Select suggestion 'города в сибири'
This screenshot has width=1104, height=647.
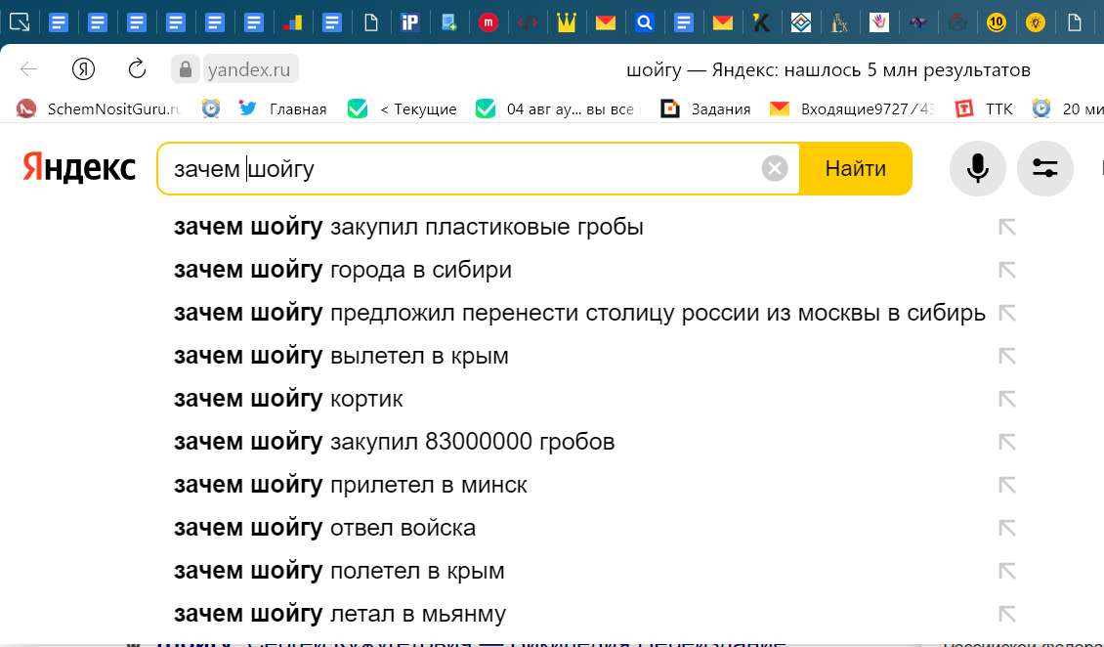coord(343,271)
